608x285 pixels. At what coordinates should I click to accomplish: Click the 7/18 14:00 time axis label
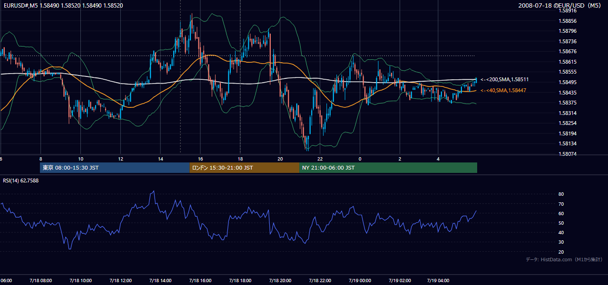160,280
